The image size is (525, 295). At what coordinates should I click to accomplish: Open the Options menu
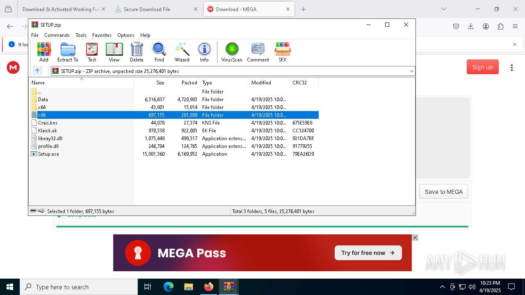[x=126, y=35]
